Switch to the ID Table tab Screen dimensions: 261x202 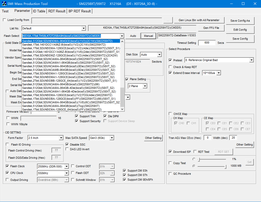(39, 11)
